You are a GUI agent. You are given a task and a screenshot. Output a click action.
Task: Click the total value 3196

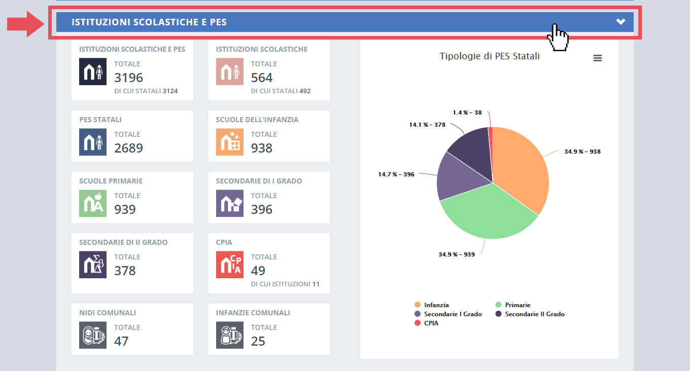click(128, 78)
